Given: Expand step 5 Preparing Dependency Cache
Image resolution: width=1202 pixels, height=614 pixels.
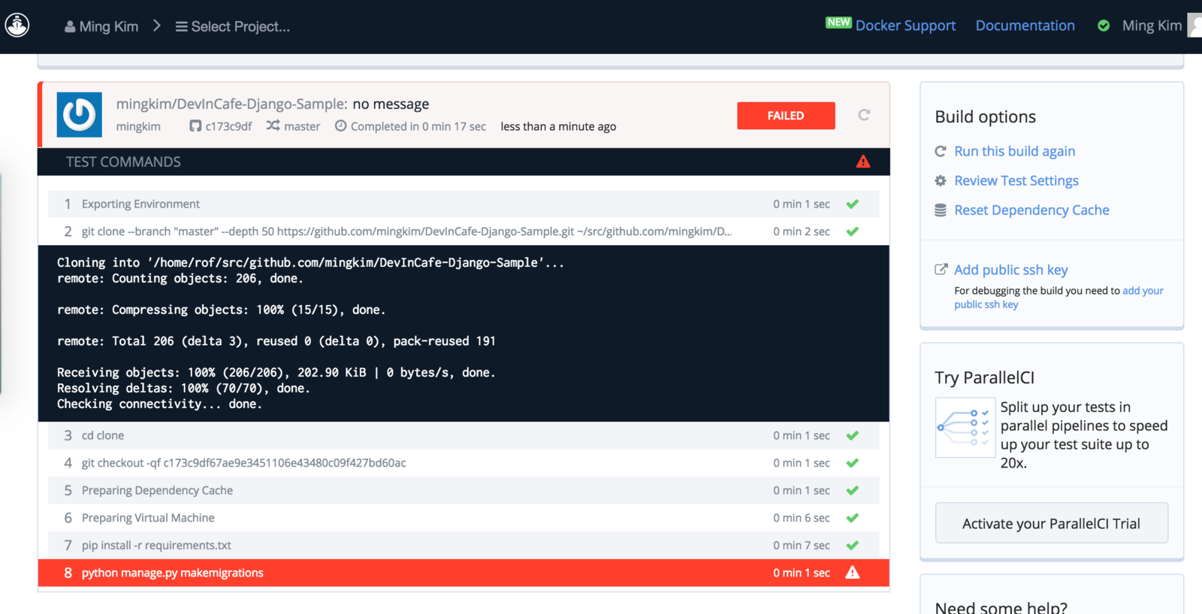Looking at the screenshot, I should pyautogui.click(x=464, y=490).
